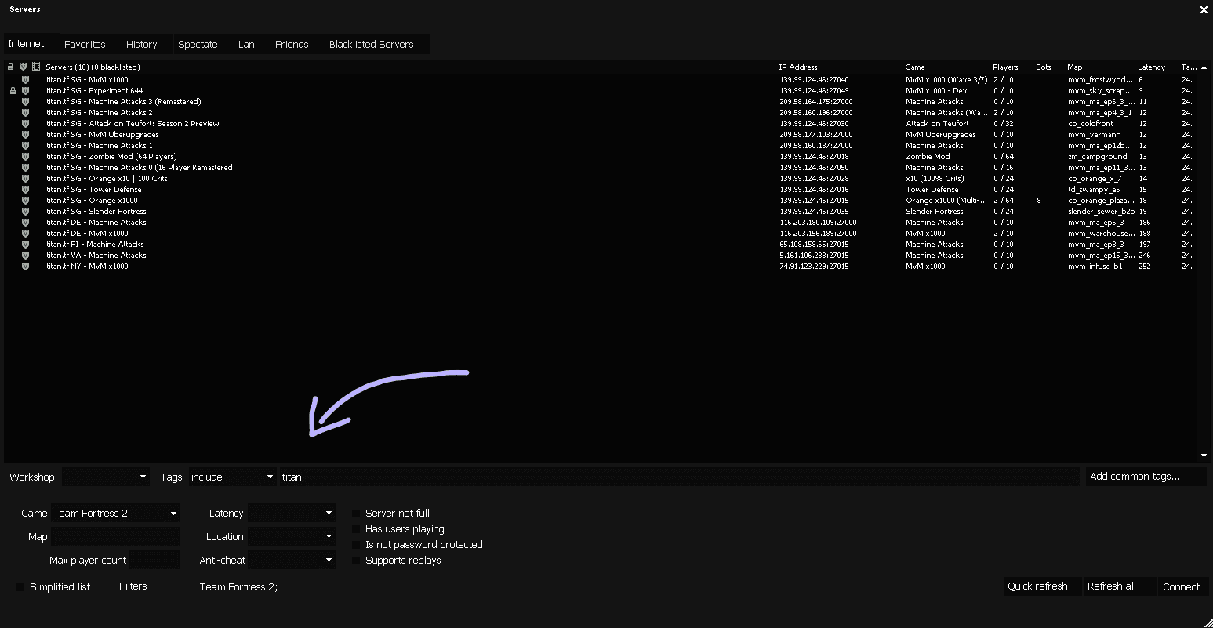Click shield icon beside VA Machine Attacks server
Viewport: 1213px width, 628px height.
[x=25, y=256]
